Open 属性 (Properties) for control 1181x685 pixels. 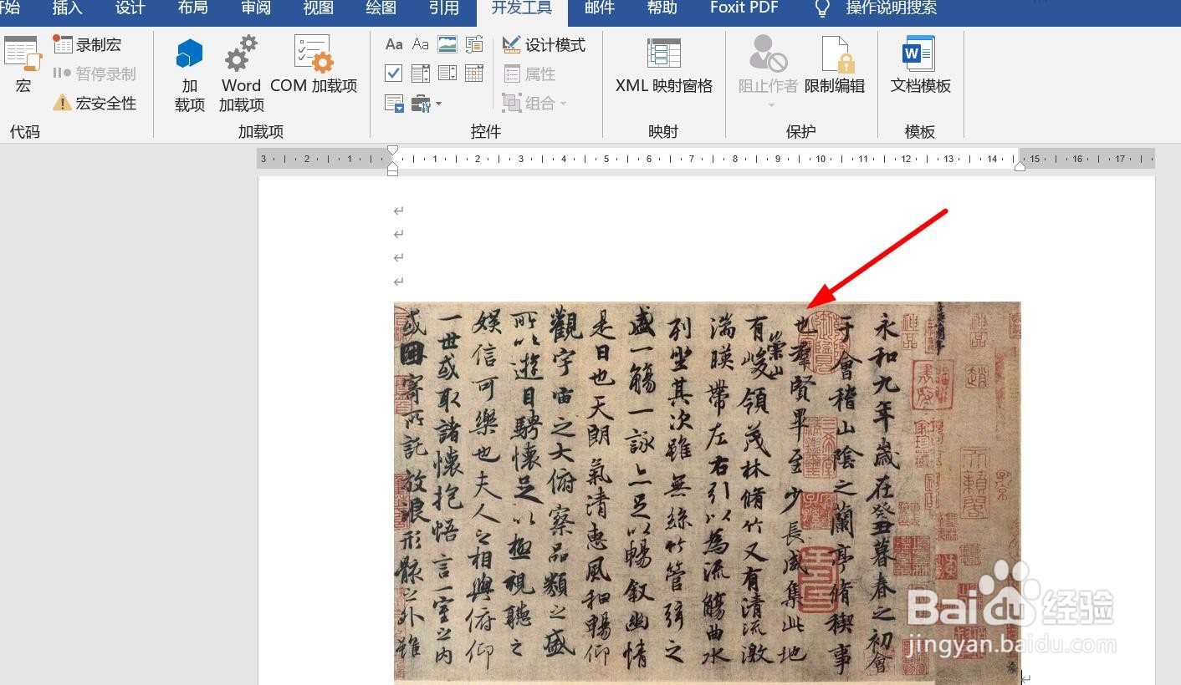[529, 74]
